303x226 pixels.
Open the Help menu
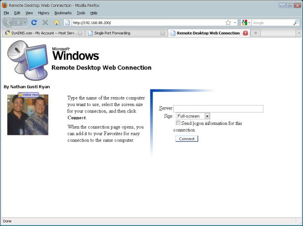[x=94, y=13]
